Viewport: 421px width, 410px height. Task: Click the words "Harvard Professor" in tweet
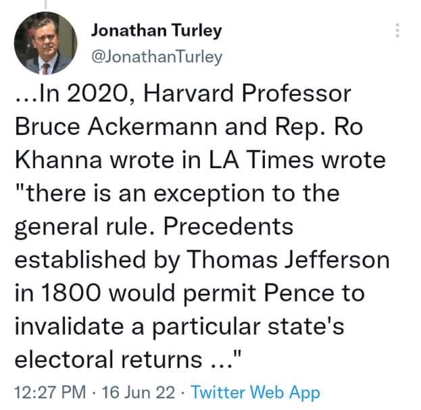pos(247,94)
